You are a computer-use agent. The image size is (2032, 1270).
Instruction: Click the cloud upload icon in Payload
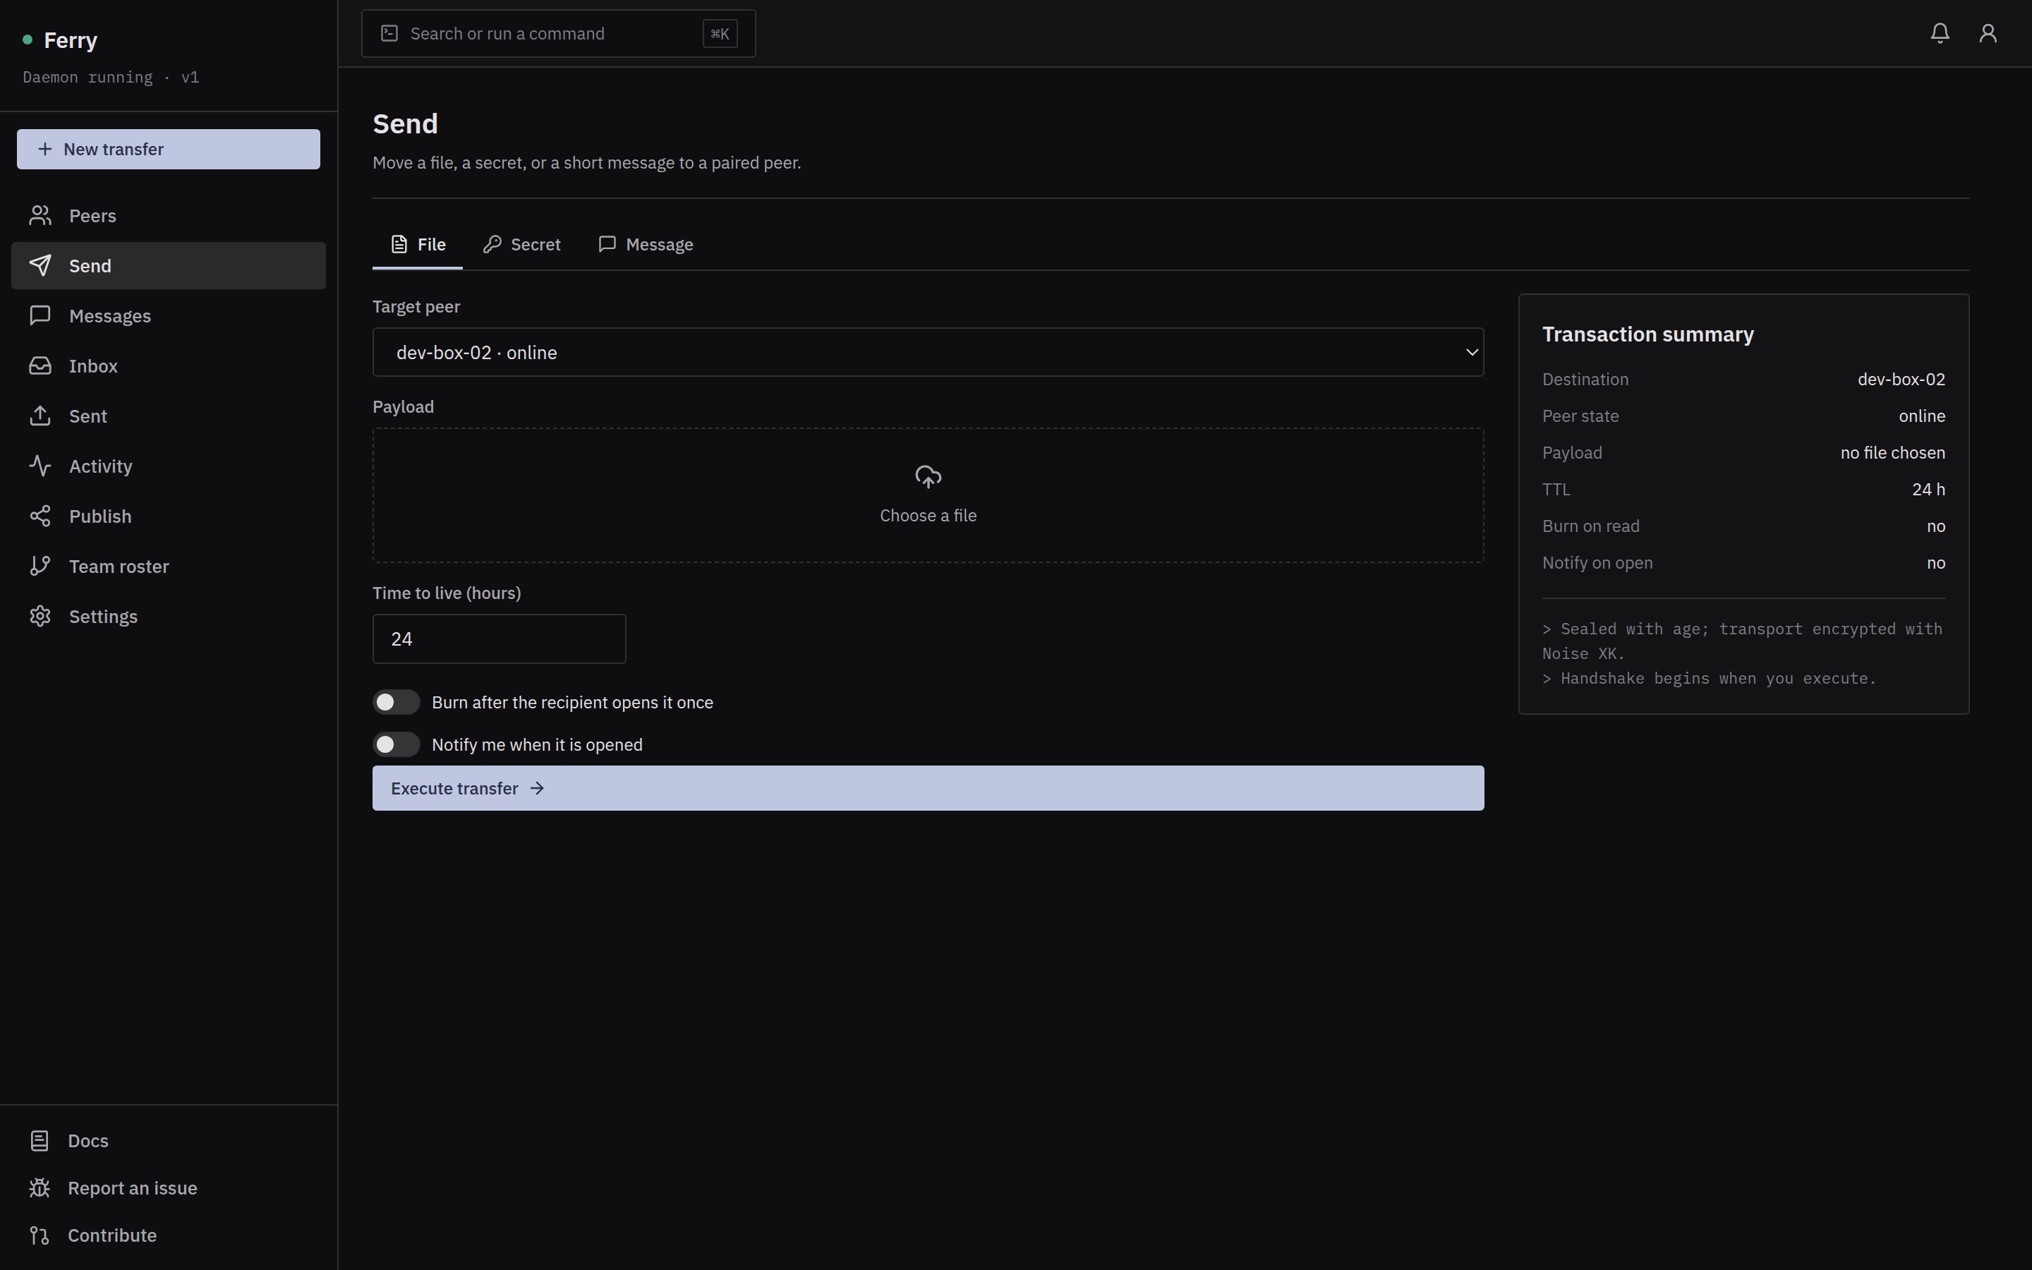tap(928, 477)
